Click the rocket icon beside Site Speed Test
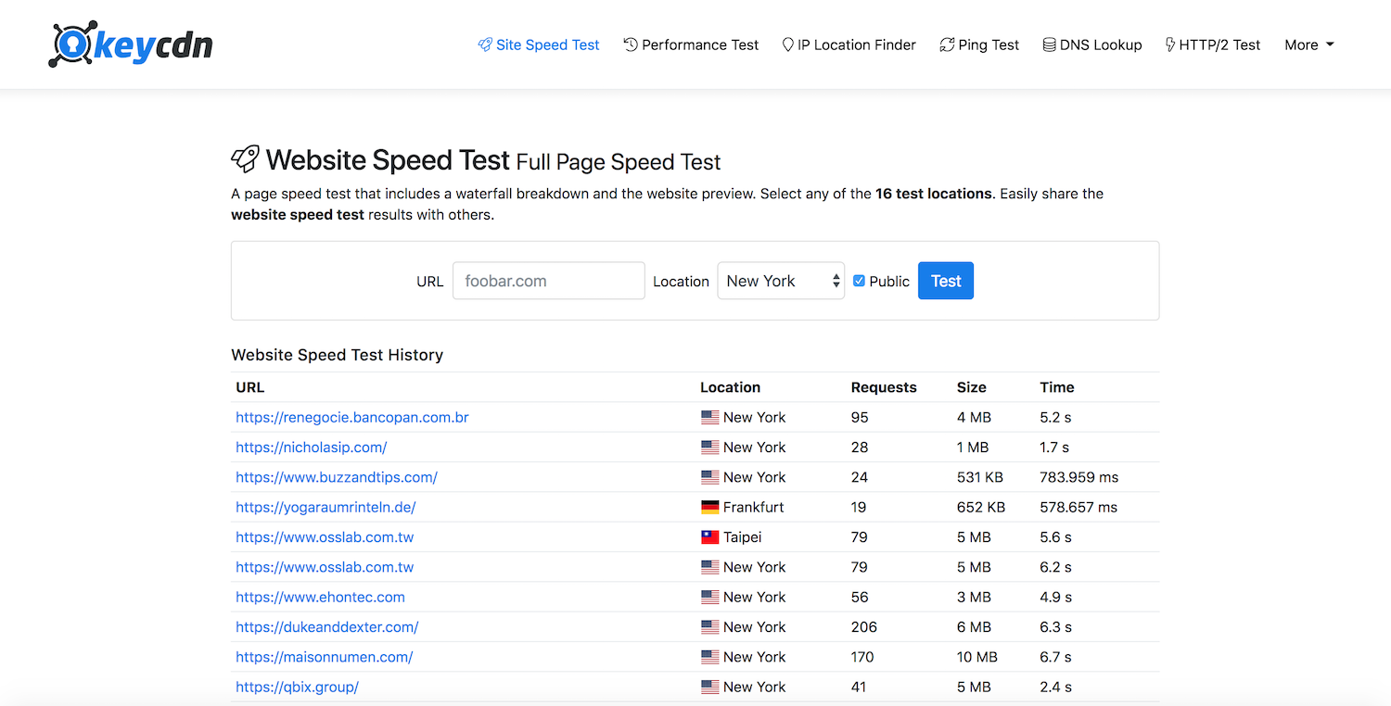Screen dimensions: 1391x706 click(x=485, y=44)
